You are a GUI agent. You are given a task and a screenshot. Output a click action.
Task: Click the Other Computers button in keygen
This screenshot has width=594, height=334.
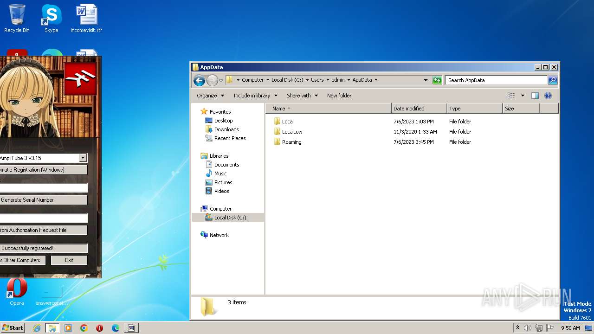coord(23,260)
